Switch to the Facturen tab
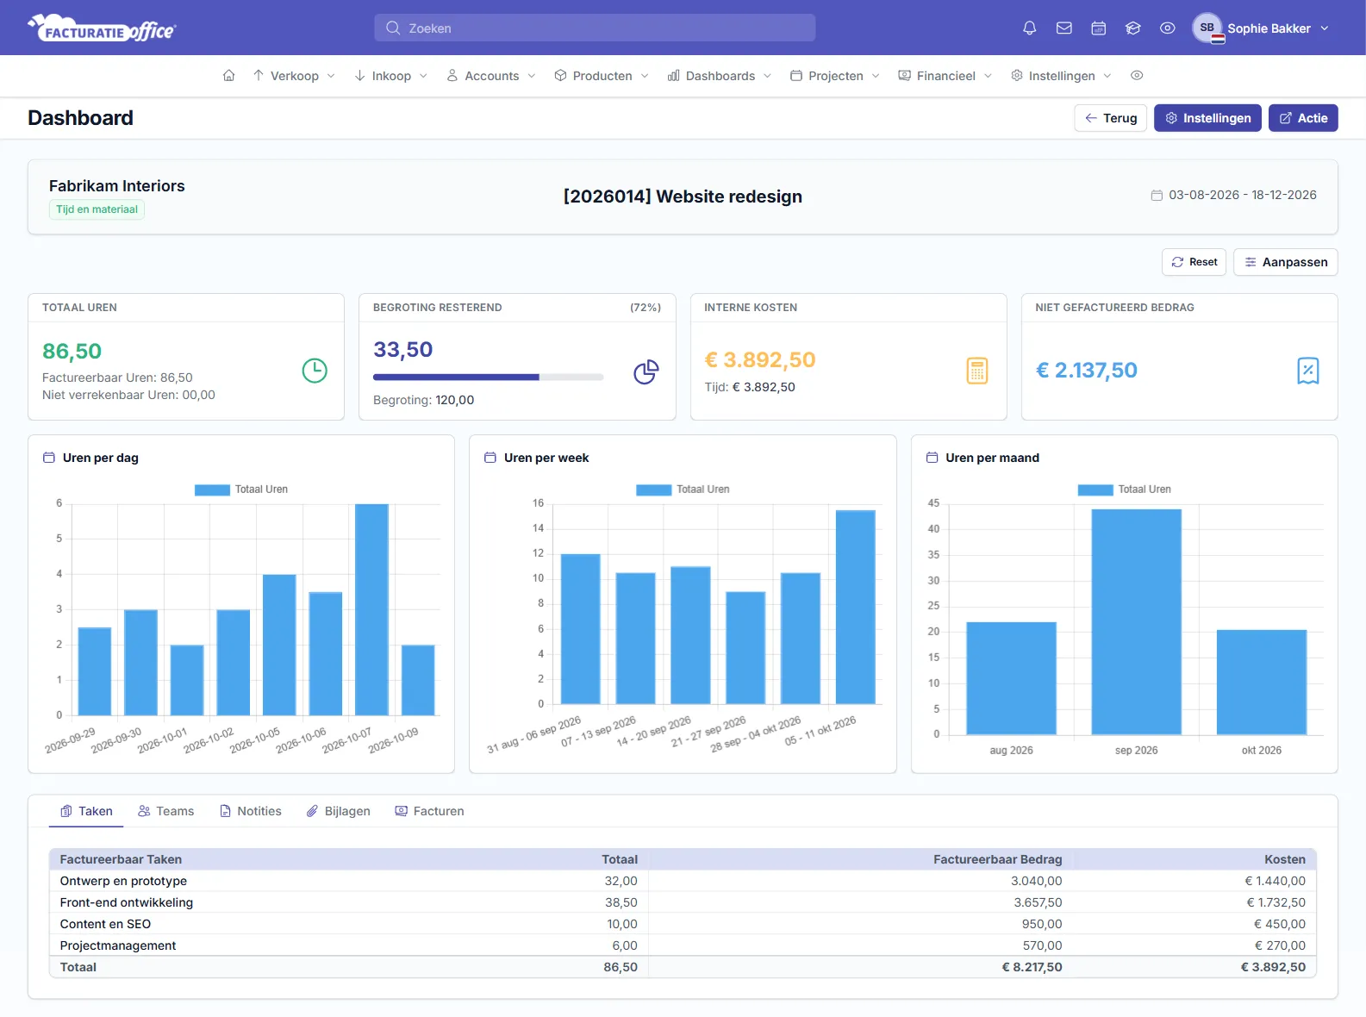The width and height of the screenshot is (1366, 1017). pyautogui.click(x=429, y=811)
